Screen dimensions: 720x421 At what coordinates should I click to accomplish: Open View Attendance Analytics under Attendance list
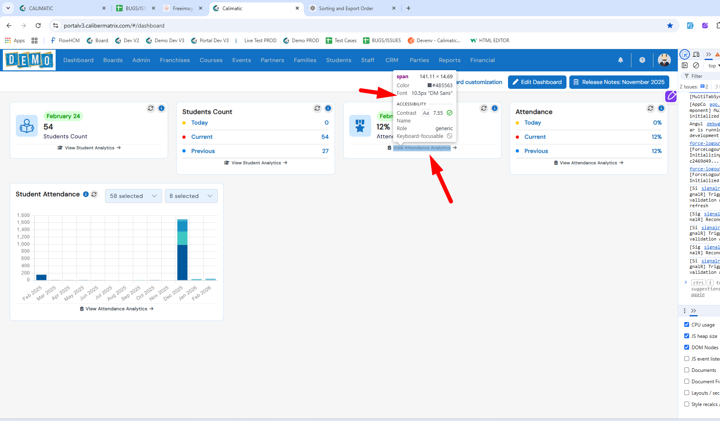point(589,163)
